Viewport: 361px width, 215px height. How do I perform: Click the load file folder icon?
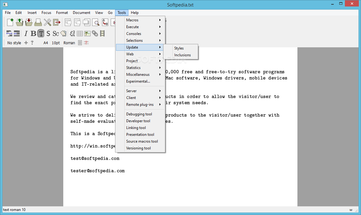coord(20,22)
